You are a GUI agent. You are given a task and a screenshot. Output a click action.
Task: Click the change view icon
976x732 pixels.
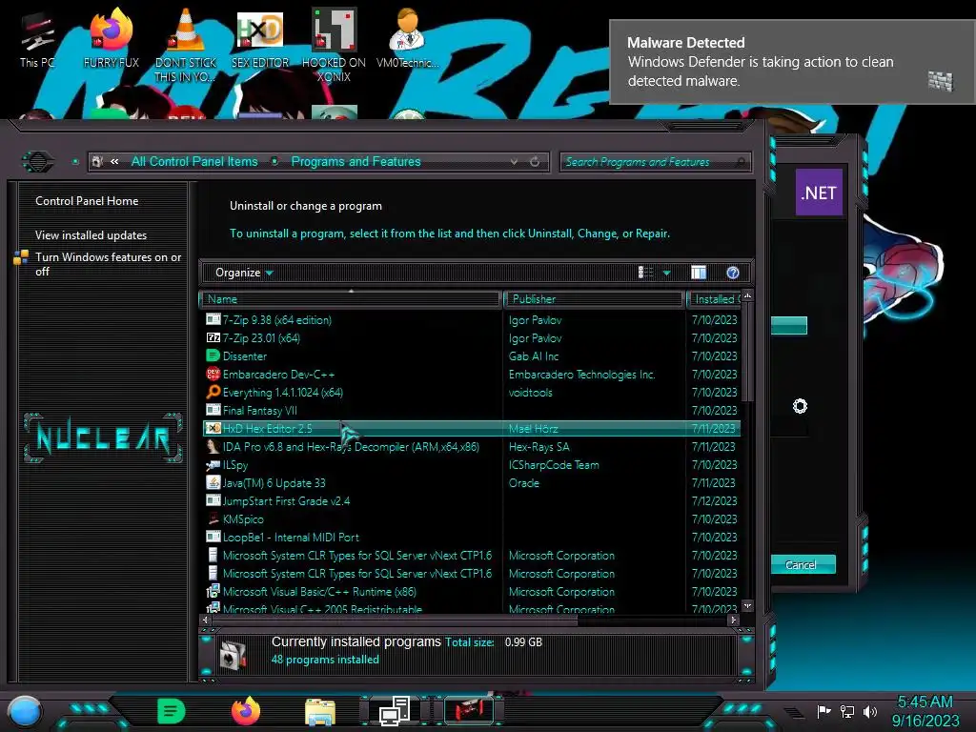645,273
